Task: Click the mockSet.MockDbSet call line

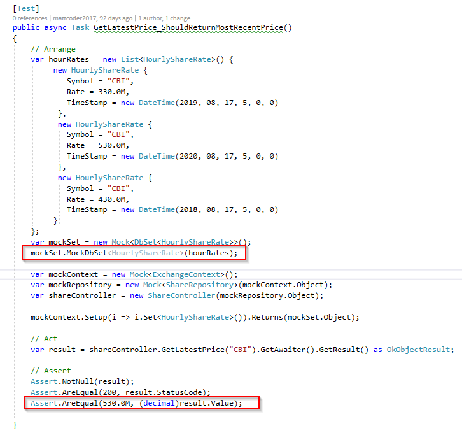Action: click(134, 253)
